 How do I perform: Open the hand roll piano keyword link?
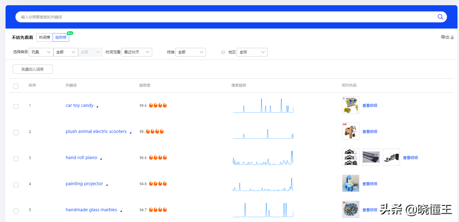81,158
